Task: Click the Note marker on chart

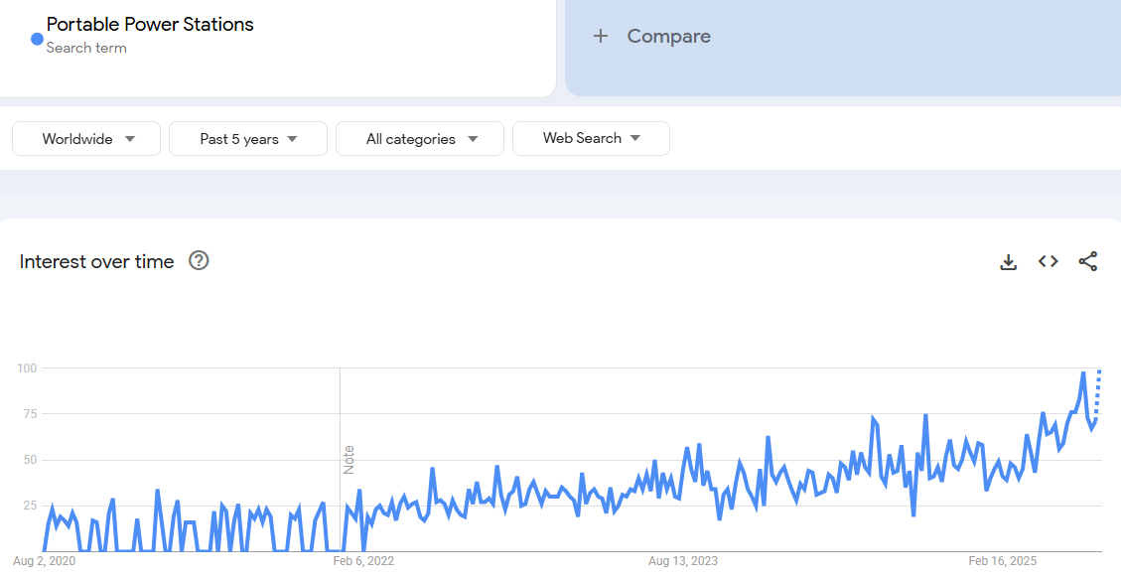Action: point(349,460)
